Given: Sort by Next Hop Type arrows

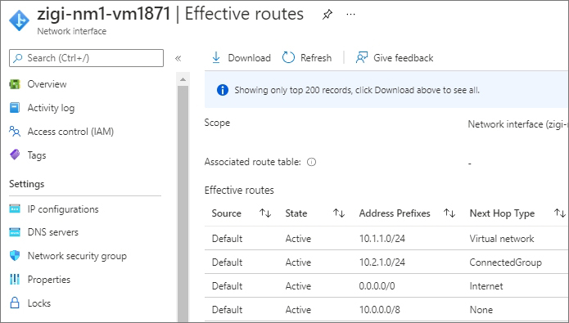Looking at the screenshot, I should click(x=560, y=213).
